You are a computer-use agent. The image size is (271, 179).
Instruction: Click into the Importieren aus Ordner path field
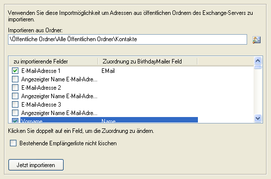tap(127, 40)
